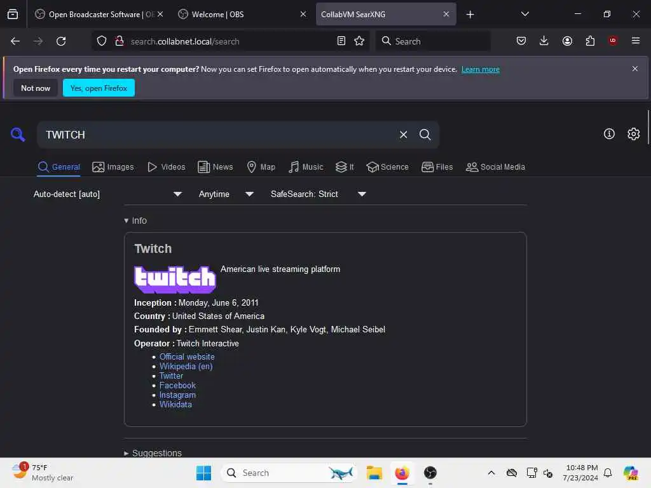
Task: Select the Images search category
Action: click(113, 167)
